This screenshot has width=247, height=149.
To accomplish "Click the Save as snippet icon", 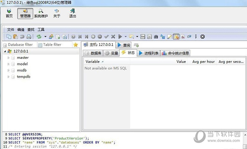I will tap(149, 37).
